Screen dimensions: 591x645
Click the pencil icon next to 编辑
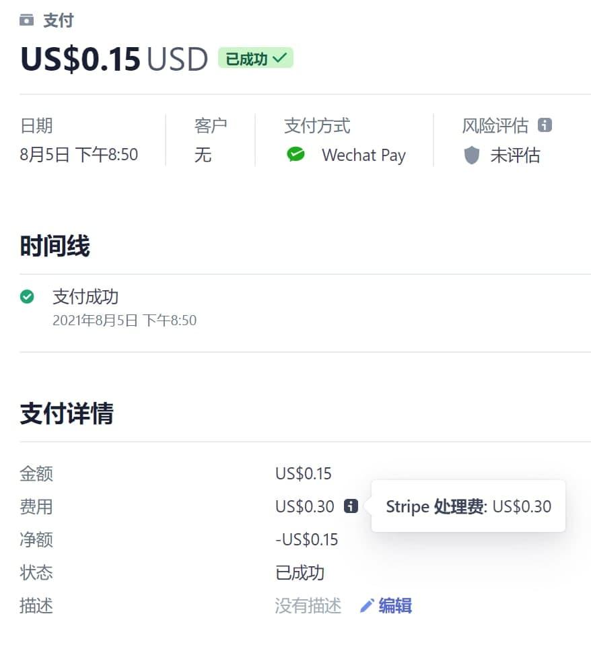pos(367,605)
